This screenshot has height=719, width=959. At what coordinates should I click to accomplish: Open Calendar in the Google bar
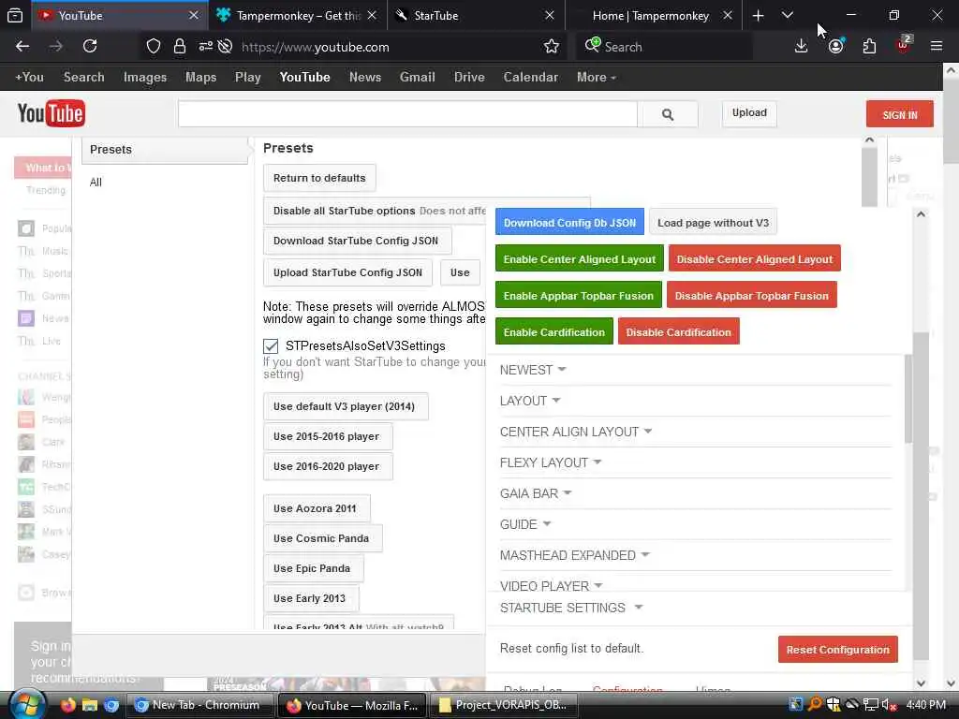point(530,77)
